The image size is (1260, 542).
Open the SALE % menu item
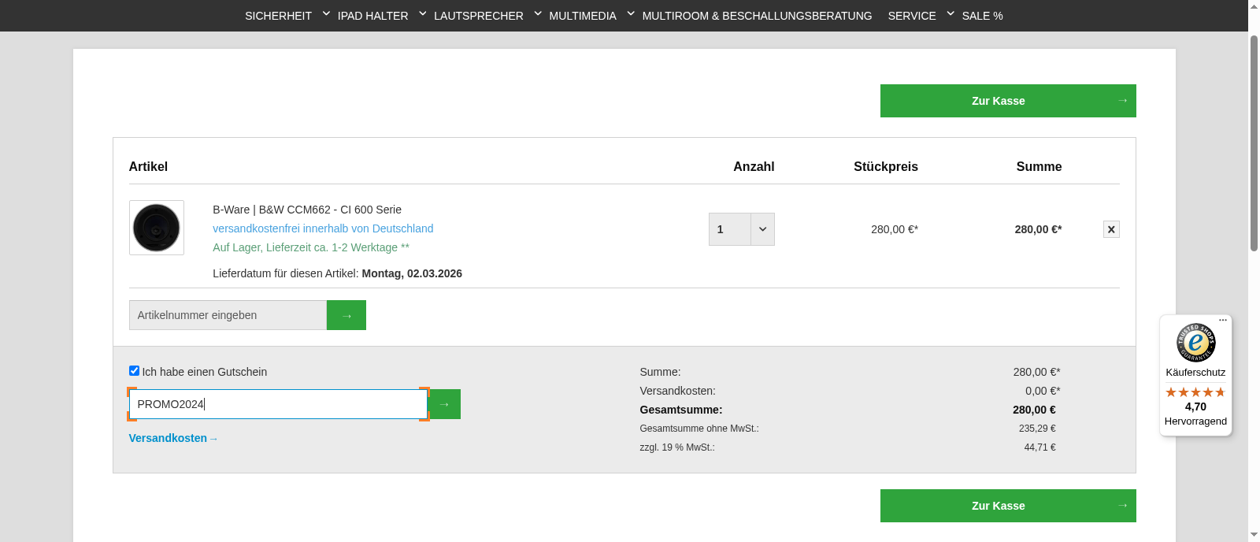tap(982, 16)
